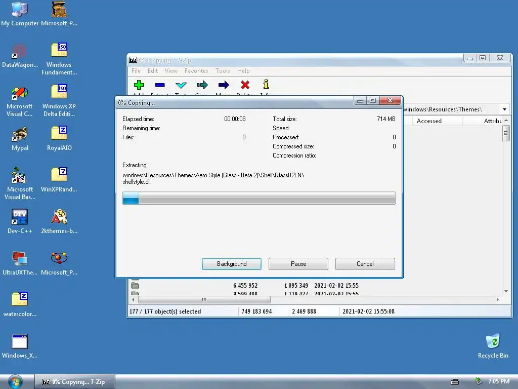The height and width of the screenshot is (389, 518).
Task: Click the Add toolbar icon in 7-Zip
Action: pos(139,85)
